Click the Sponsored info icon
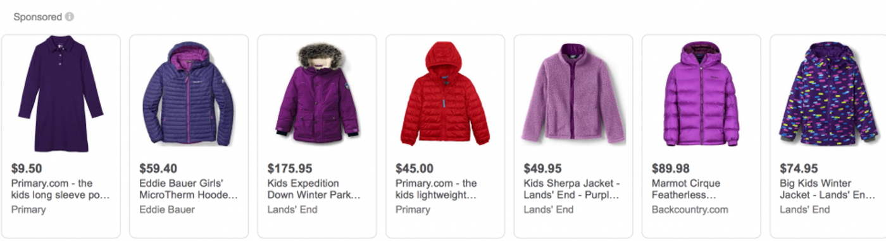886x241 pixels. [70, 17]
